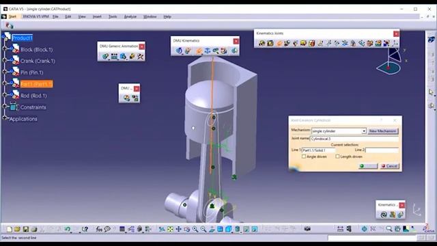Enable the Angle driven checkbox
437x246 pixels.
(304, 156)
